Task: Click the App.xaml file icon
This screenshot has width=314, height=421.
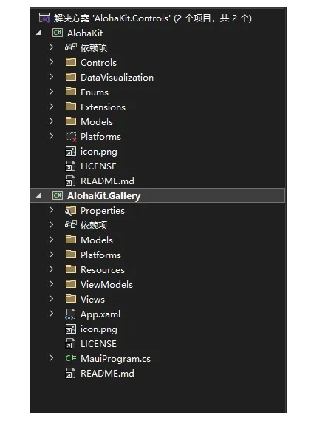Action: [x=70, y=314]
